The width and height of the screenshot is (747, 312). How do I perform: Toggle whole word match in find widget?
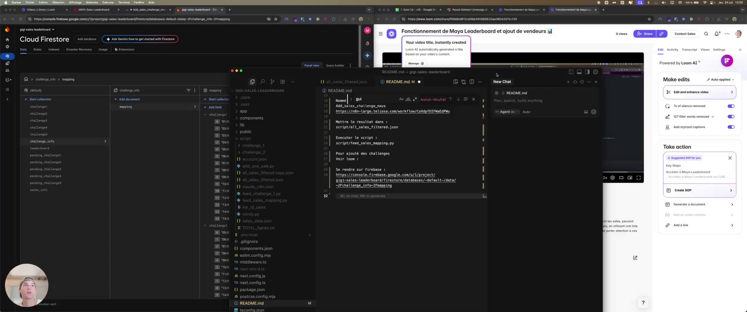[408, 99]
